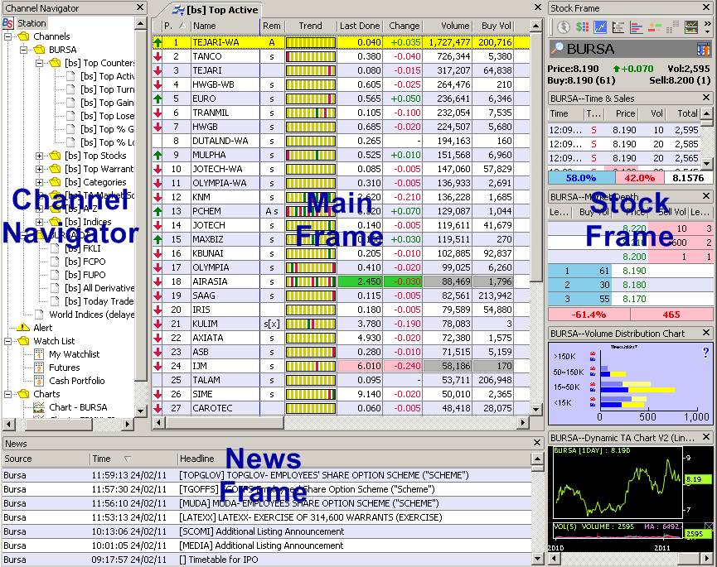The image size is (717, 567).
Task: Expand the [bs] Categories node
Action: click(x=39, y=182)
